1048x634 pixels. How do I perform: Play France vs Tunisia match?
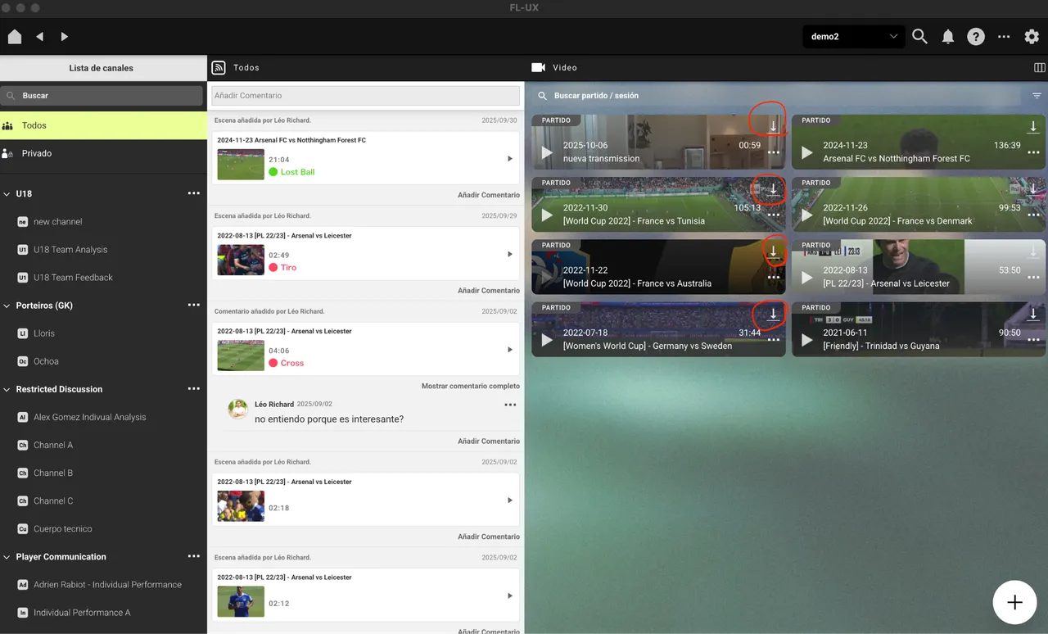(547, 215)
